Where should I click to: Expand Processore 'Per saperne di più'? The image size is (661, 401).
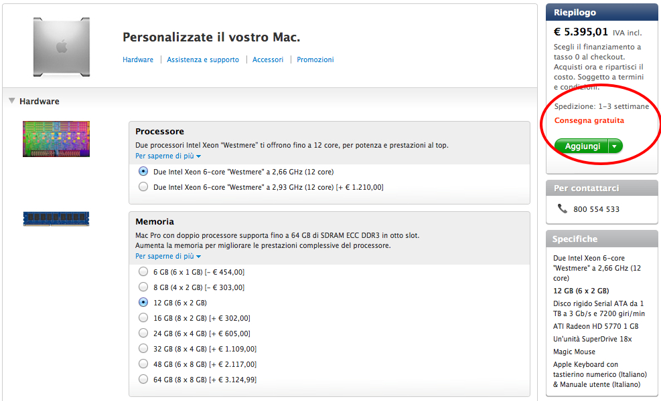pos(168,156)
